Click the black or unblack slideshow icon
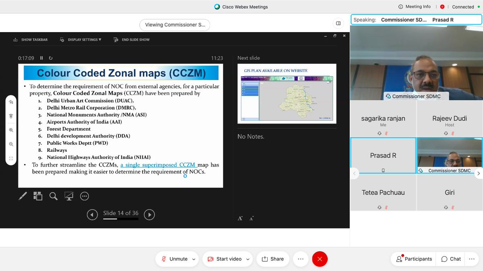Image resolution: width=483 pixels, height=271 pixels. click(69, 196)
